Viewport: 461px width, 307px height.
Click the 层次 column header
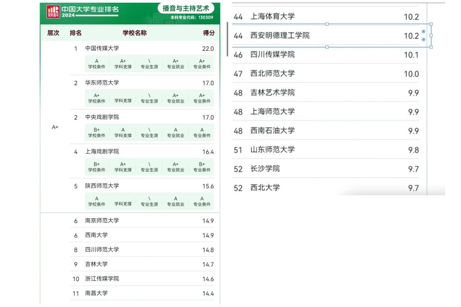tap(53, 33)
